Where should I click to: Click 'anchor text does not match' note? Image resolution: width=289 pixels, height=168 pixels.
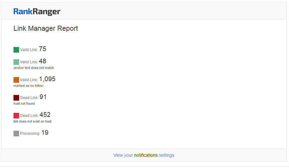tap(34, 68)
